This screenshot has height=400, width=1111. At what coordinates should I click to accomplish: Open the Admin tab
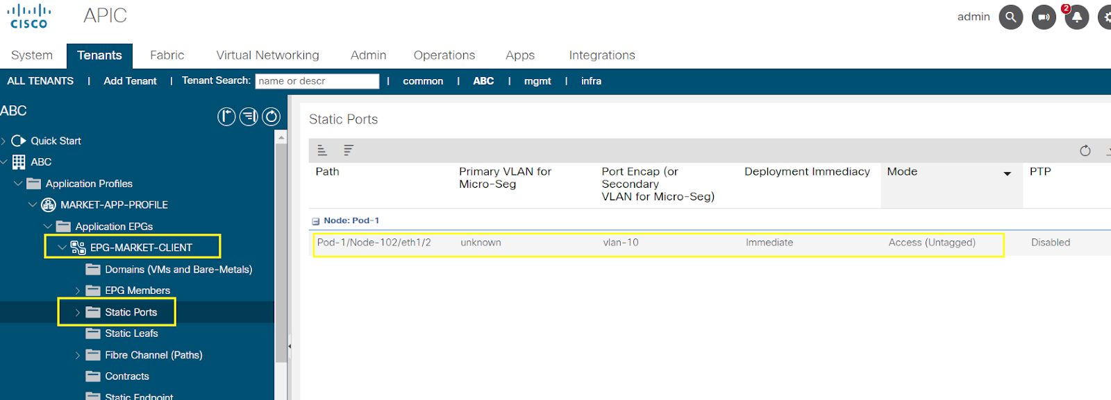(369, 55)
